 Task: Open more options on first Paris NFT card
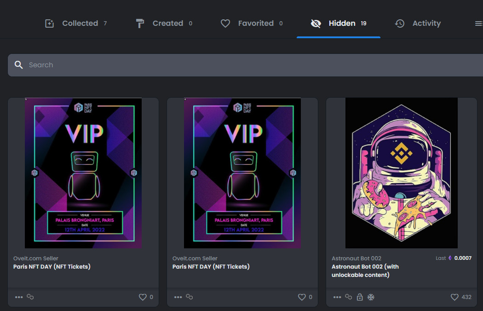tap(19, 297)
